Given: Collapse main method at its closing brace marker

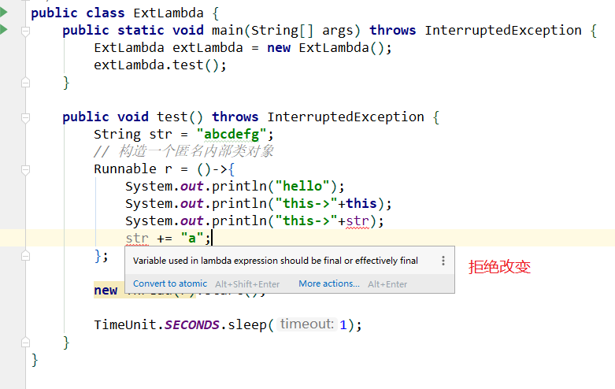Looking at the screenshot, I should [25, 83].
